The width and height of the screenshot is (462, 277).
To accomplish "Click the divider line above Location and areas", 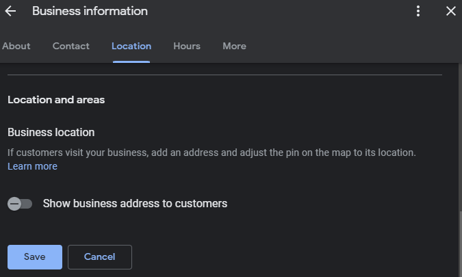I will click(224, 75).
